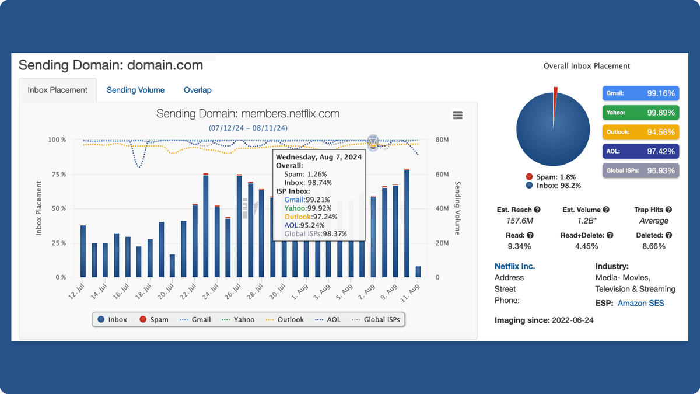
Task: Click help icon beside Read:
Action: pyautogui.click(x=530, y=235)
